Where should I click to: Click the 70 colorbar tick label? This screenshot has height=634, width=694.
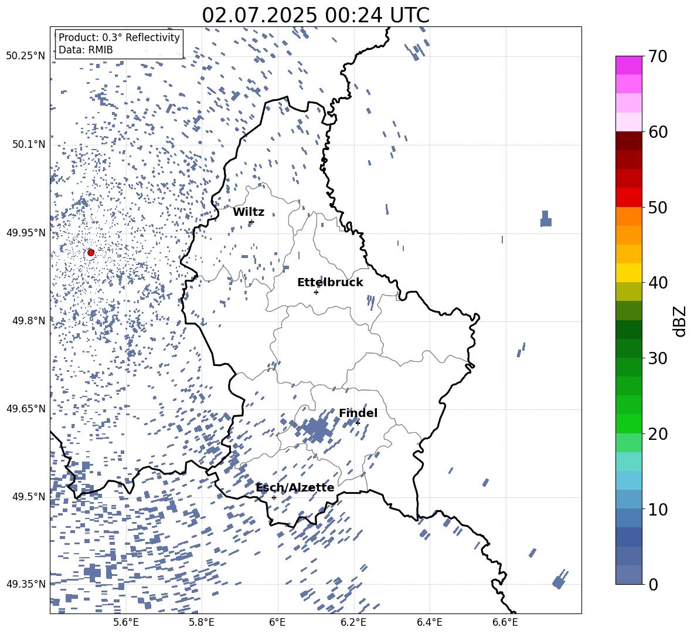(x=657, y=57)
